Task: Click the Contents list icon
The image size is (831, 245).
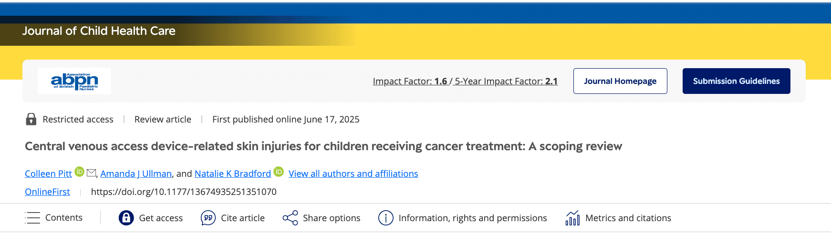Action: pyautogui.click(x=32, y=218)
